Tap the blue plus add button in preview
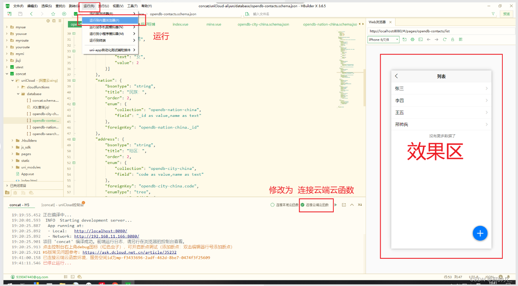 coord(480,233)
